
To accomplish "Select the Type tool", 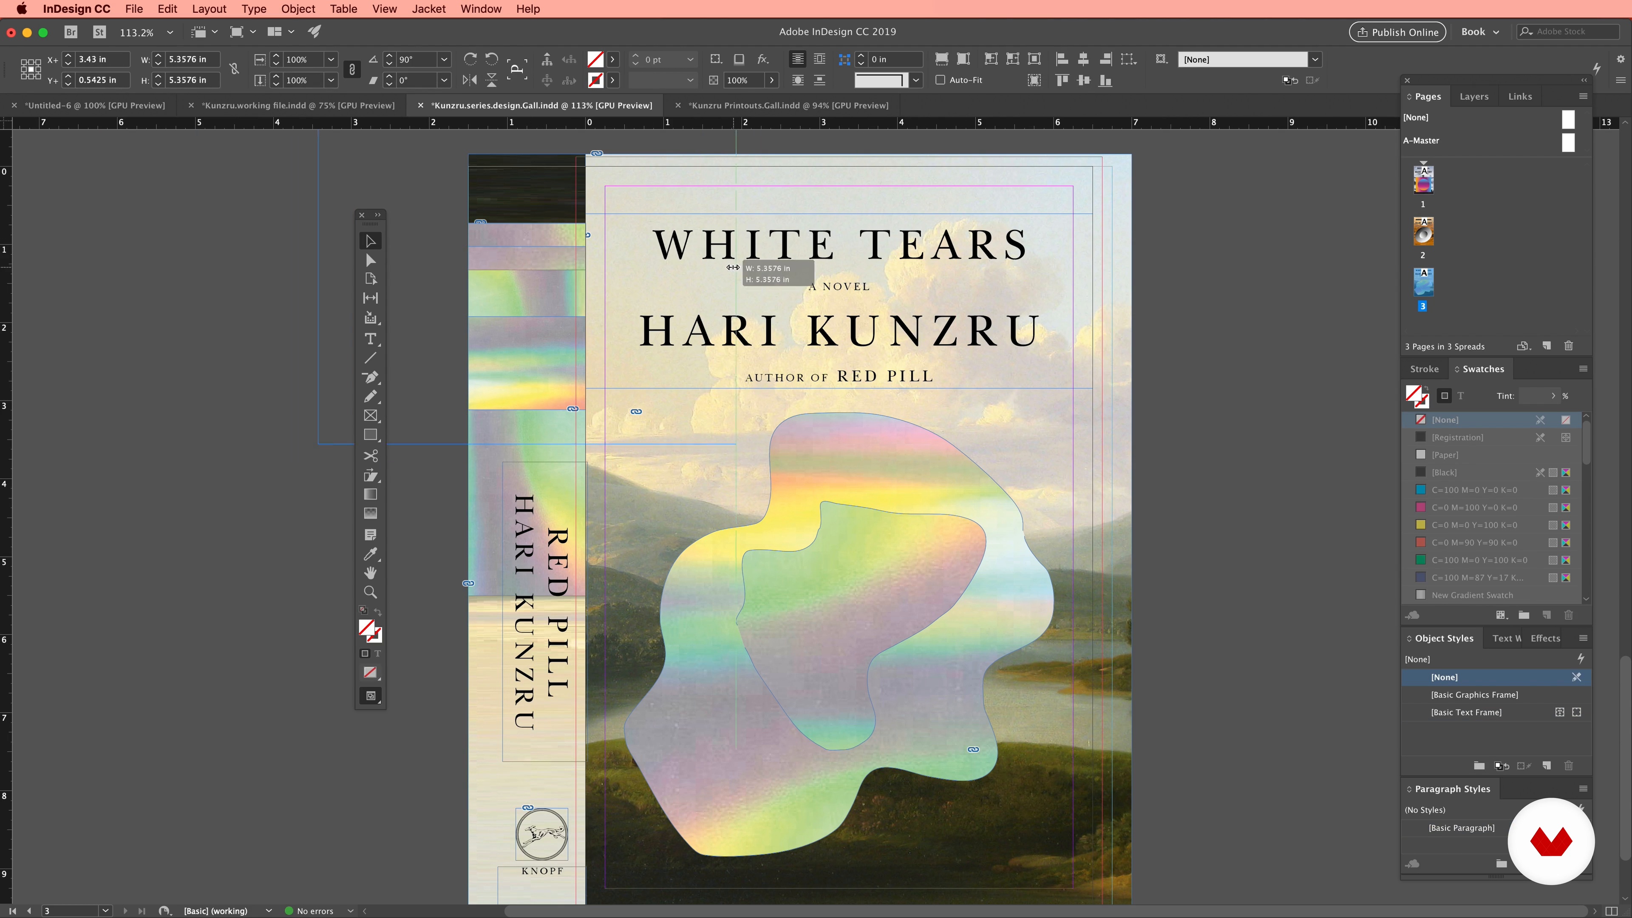I will [x=371, y=339].
